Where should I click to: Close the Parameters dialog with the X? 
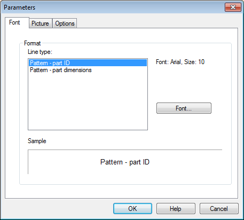[x=233, y=7]
